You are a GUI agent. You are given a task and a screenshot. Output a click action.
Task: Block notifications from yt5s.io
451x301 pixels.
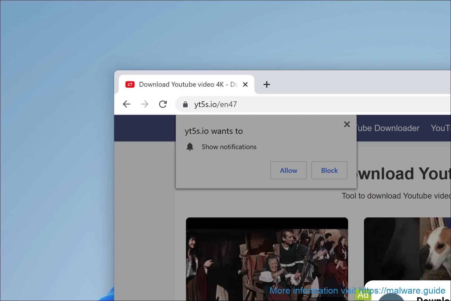coord(329,170)
